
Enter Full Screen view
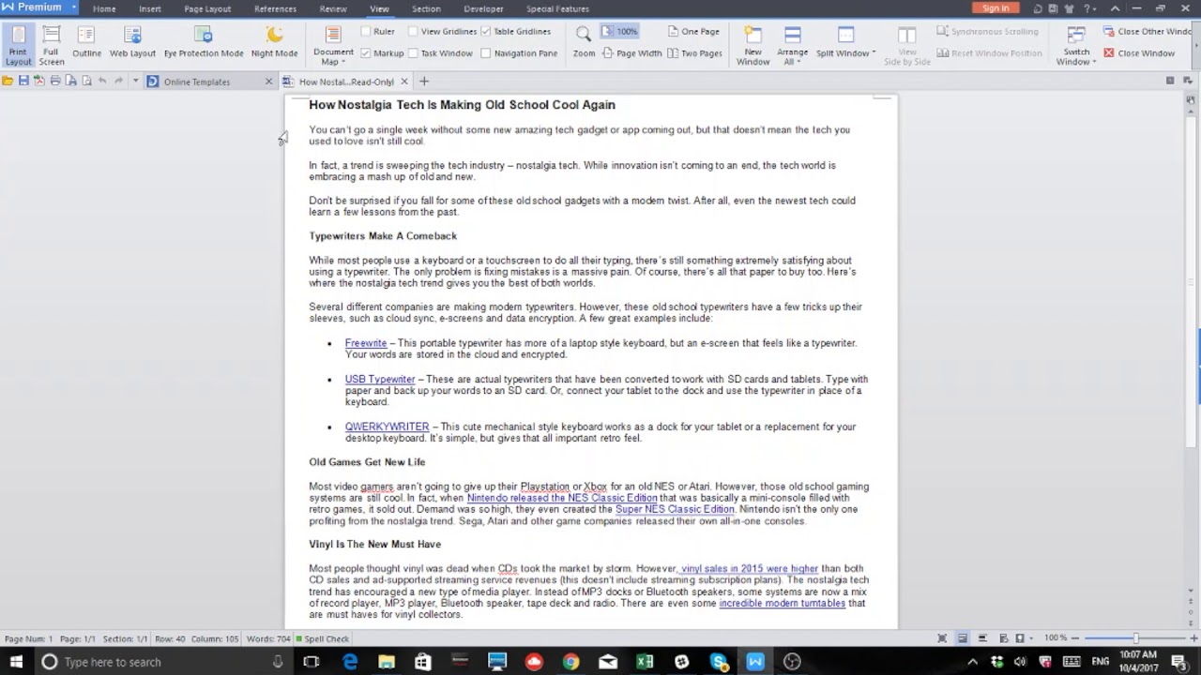point(51,44)
